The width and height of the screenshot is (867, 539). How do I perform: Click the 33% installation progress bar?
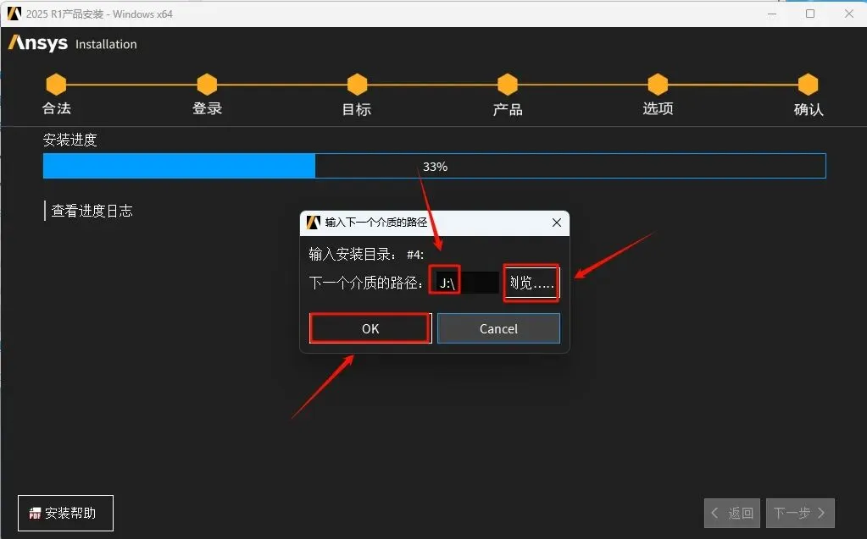coord(435,166)
